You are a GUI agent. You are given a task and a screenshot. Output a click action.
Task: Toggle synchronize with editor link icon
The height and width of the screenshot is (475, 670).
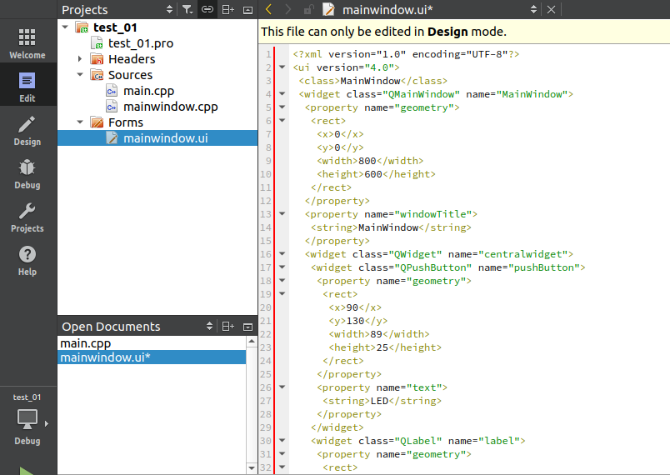(207, 9)
